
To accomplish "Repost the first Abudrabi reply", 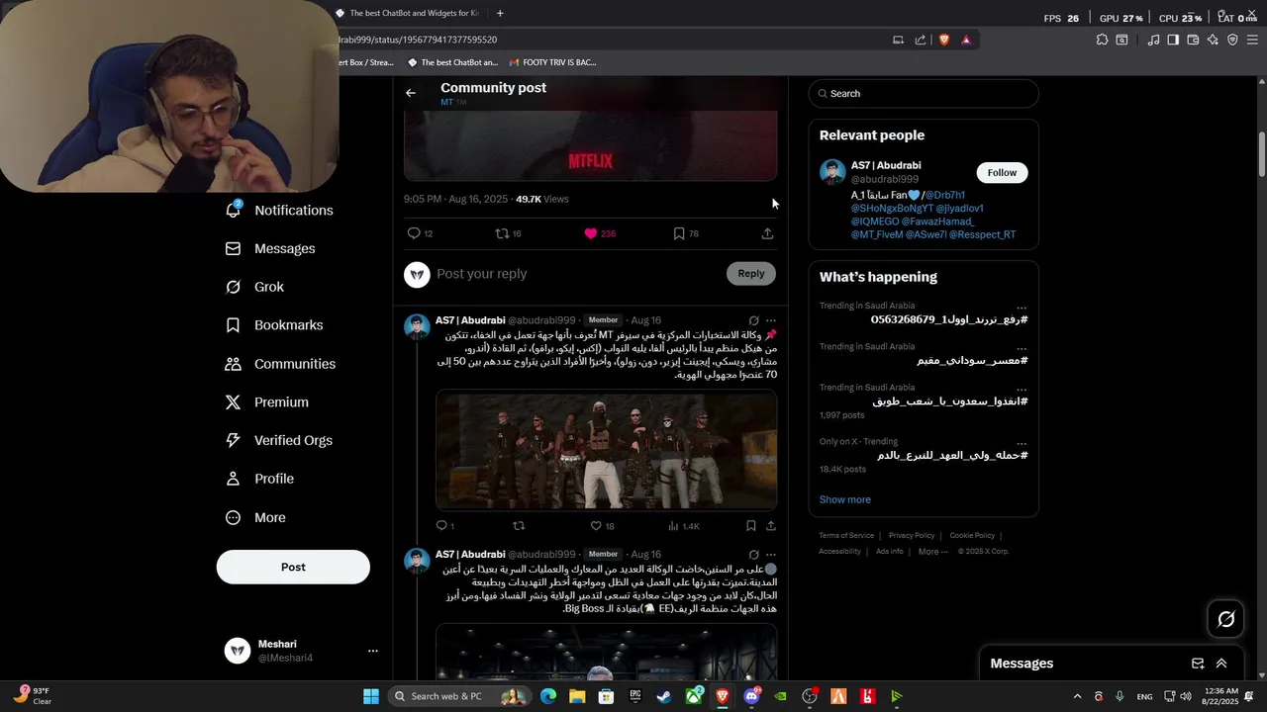I will (x=518, y=526).
